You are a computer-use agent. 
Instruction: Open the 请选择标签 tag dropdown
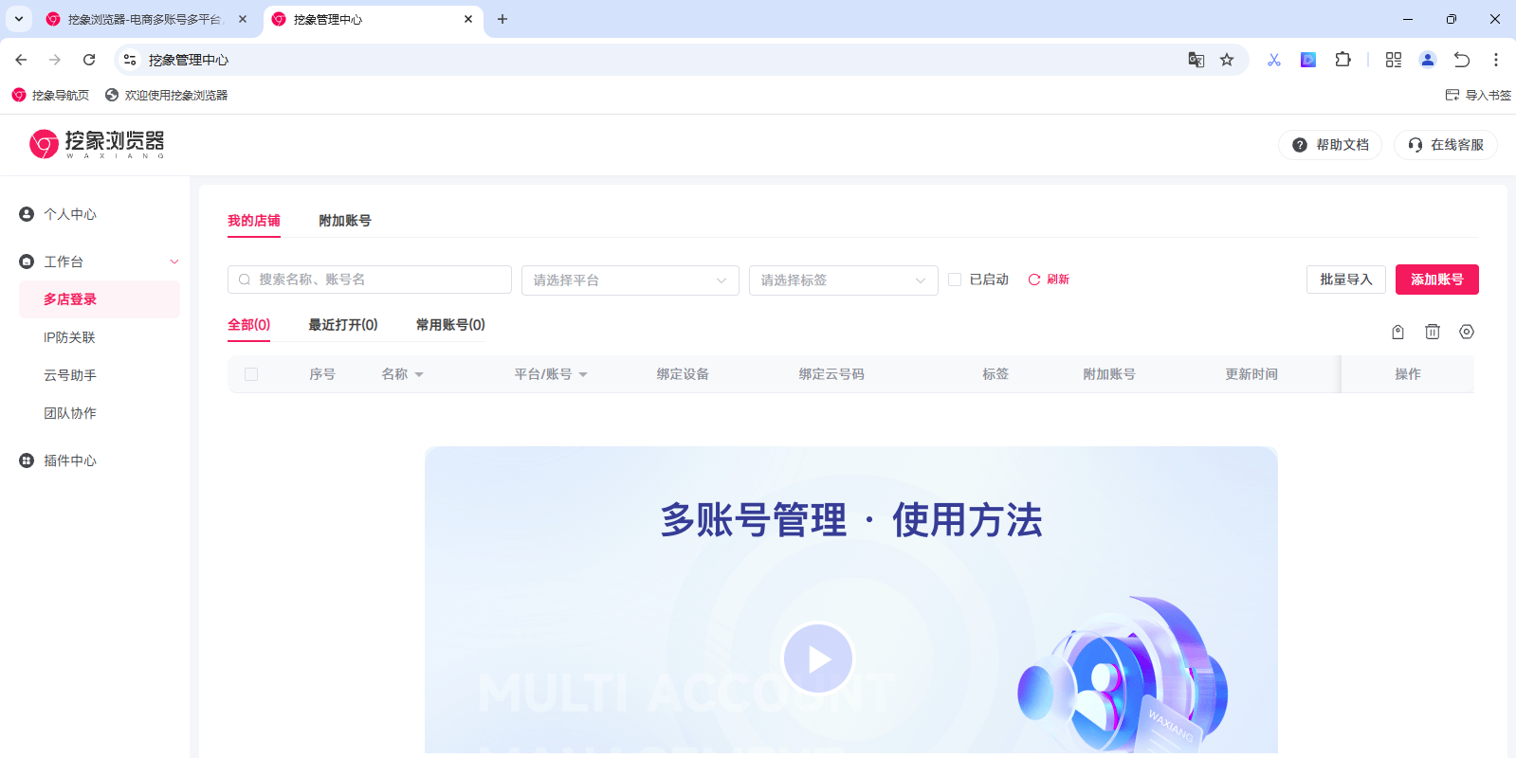point(843,280)
